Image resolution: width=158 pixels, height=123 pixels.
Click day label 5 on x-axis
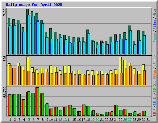pos(29,120)
